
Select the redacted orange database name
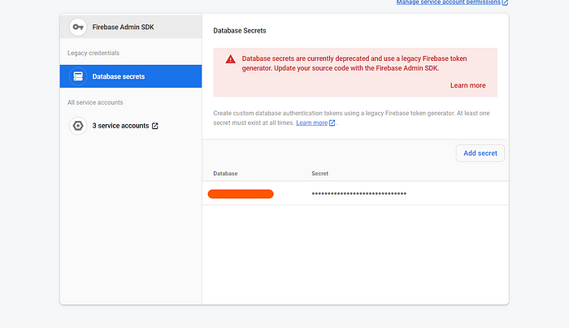[x=241, y=194]
